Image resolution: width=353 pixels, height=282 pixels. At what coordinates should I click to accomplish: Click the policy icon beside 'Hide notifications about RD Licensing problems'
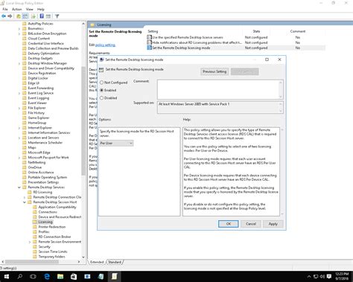[x=149, y=42]
